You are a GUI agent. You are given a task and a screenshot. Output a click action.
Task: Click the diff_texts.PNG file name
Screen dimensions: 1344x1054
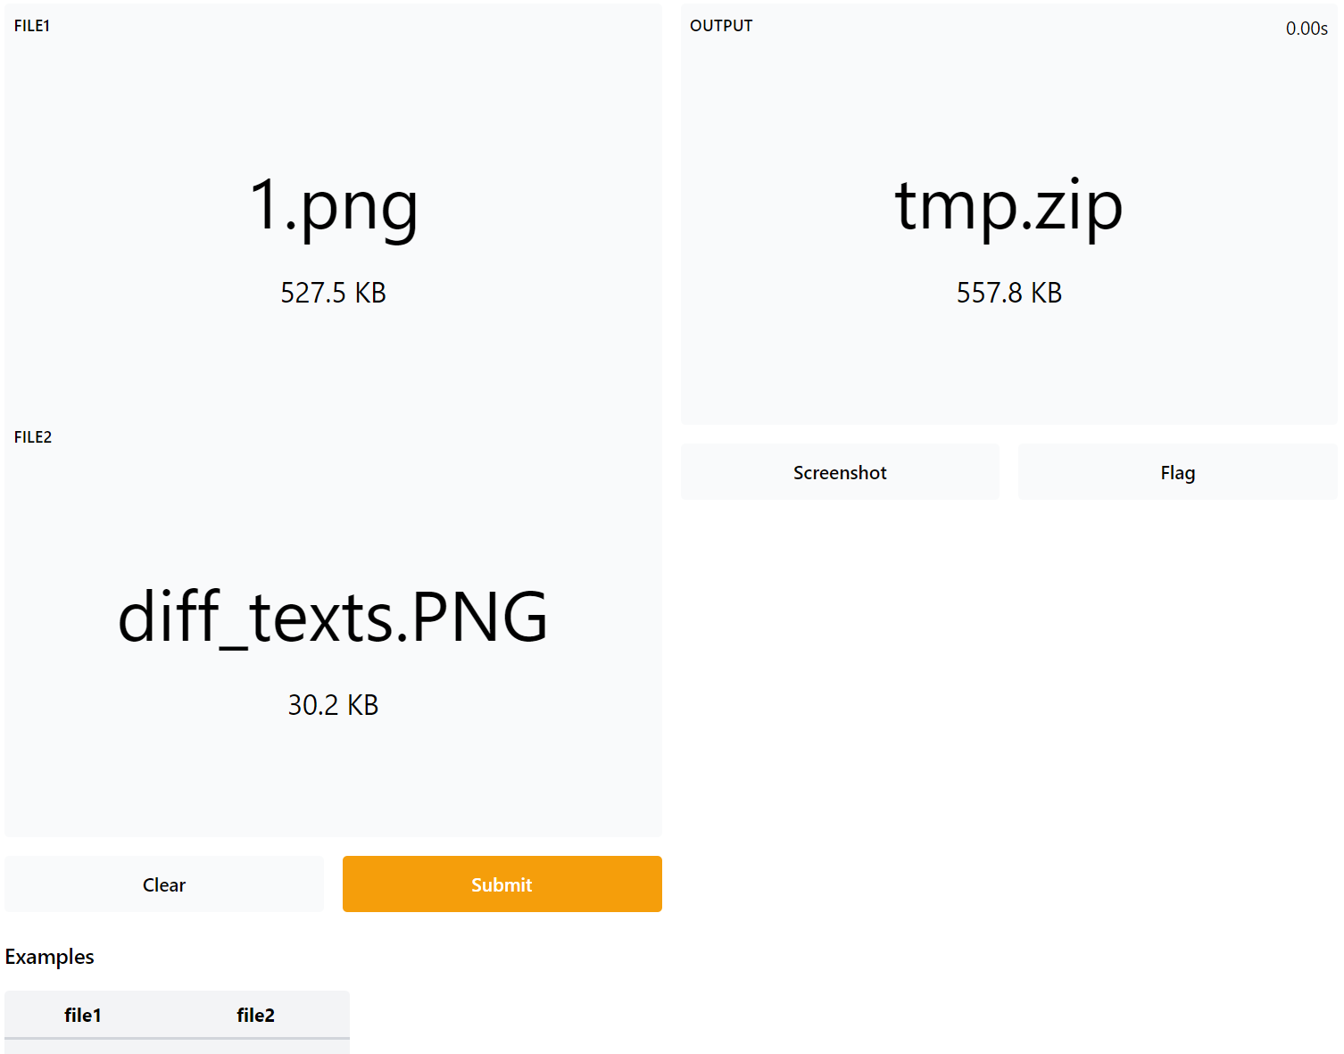pos(333,617)
